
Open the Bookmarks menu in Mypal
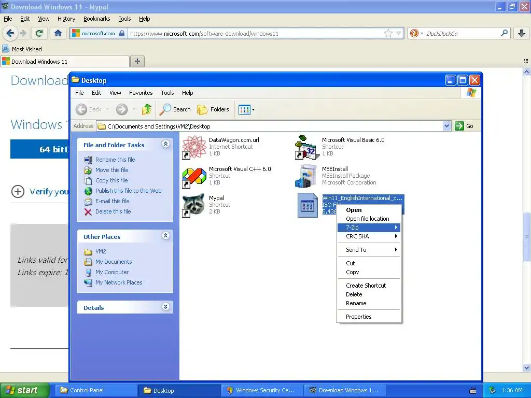pyautogui.click(x=96, y=19)
